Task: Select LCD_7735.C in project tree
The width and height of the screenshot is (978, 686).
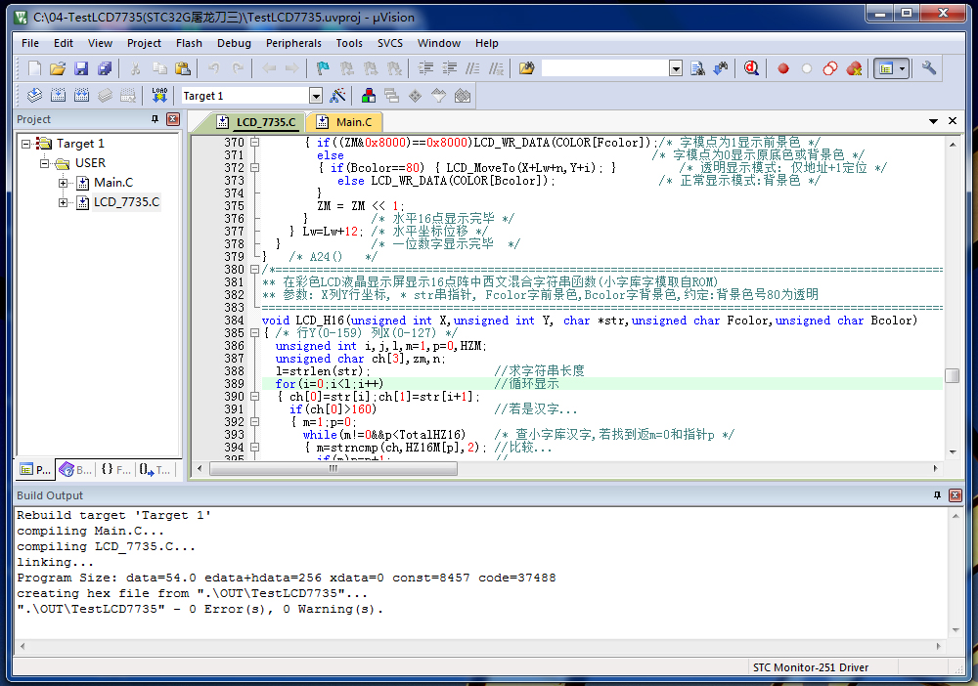Action: 126,202
